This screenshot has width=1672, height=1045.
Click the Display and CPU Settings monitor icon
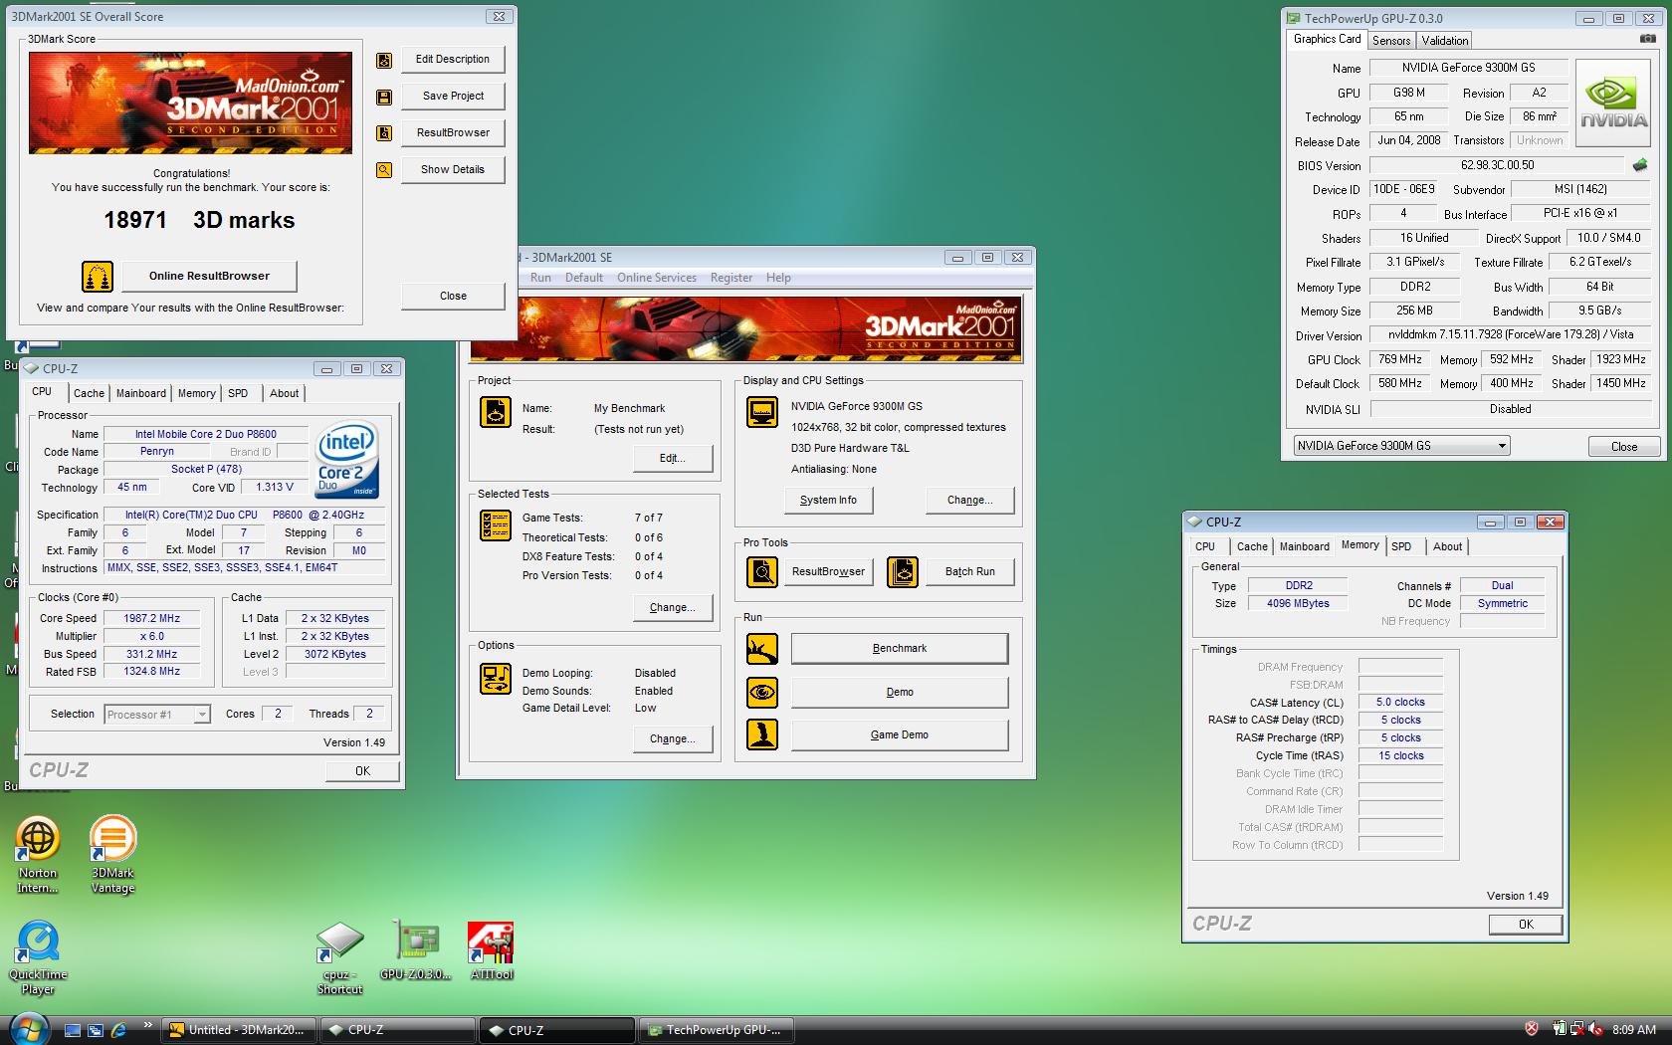[x=762, y=412]
